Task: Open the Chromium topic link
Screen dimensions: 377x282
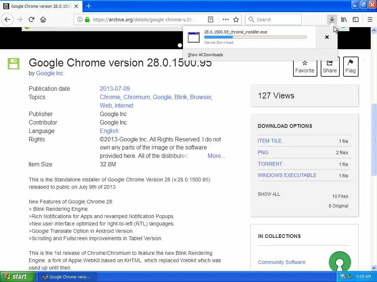Action: (x=137, y=97)
